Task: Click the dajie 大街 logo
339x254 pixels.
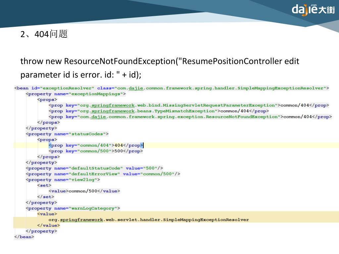Action: pos(313,10)
